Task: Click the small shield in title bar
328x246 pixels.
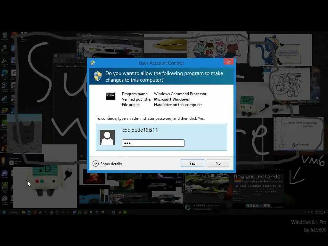Action: (93, 63)
